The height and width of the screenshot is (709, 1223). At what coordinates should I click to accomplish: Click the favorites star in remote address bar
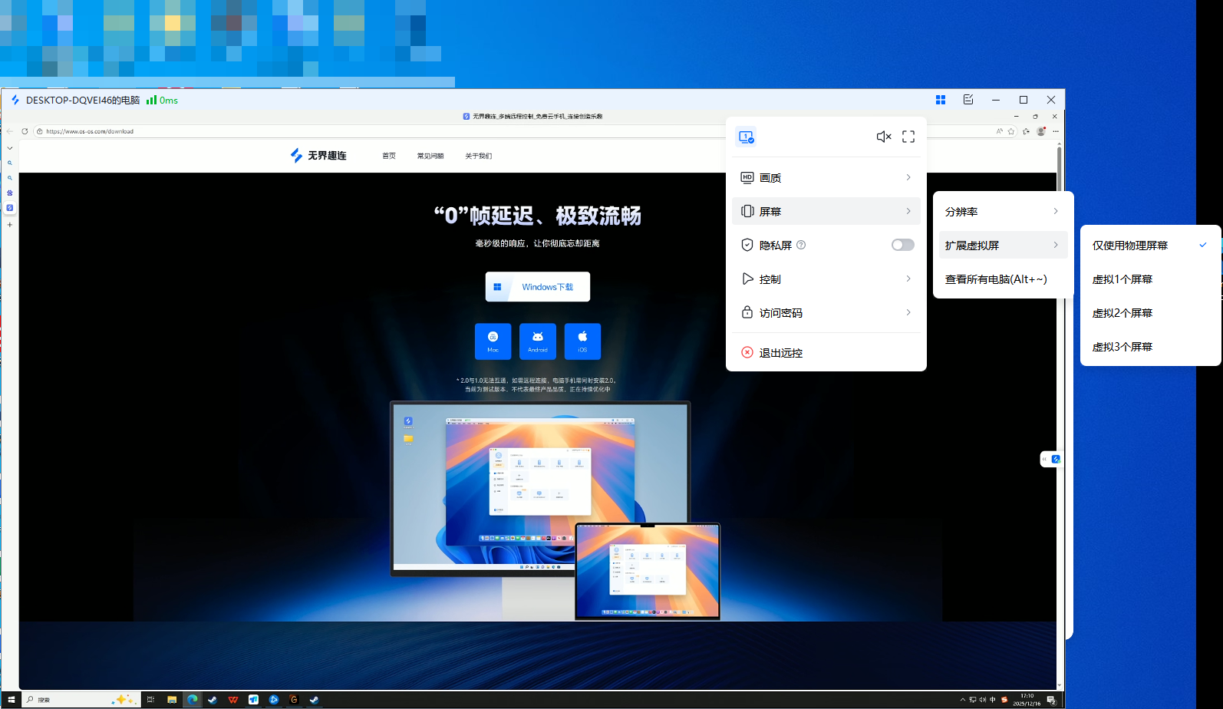pyautogui.click(x=1011, y=131)
